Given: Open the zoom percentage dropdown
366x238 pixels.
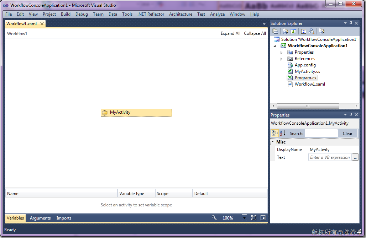Looking at the screenshot, I should tap(244, 218).
